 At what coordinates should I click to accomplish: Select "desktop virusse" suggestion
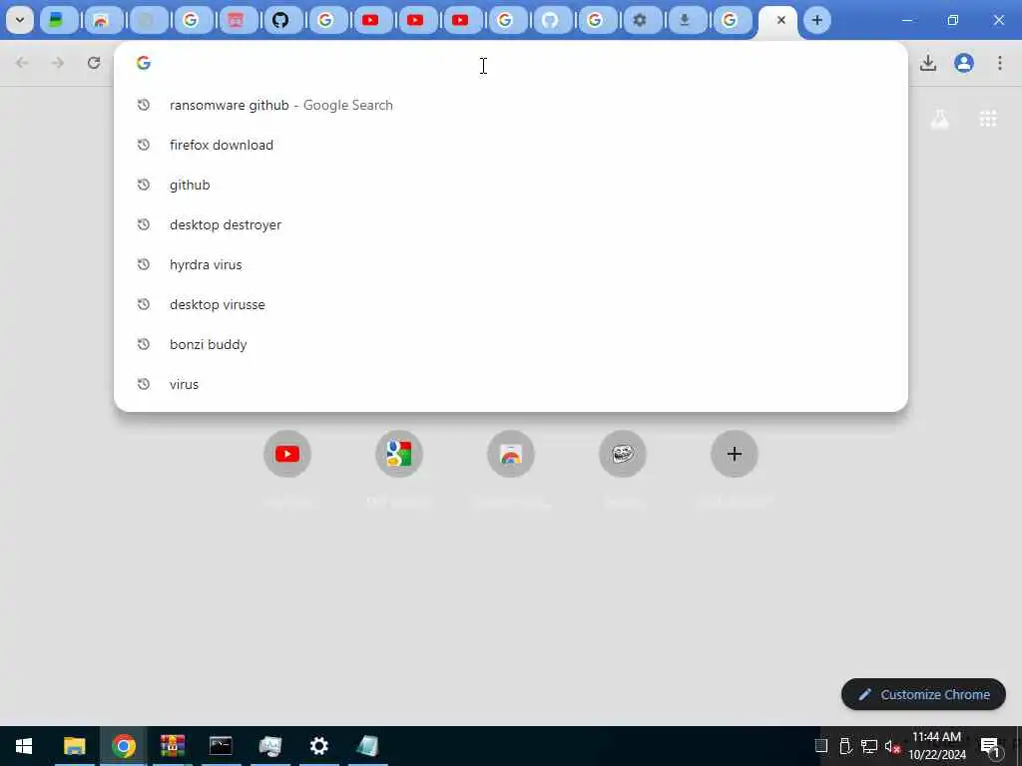[510, 304]
